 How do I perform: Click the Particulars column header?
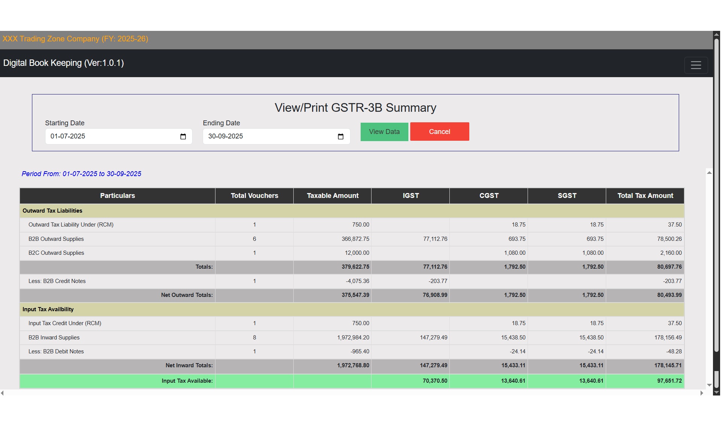[x=117, y=196]
